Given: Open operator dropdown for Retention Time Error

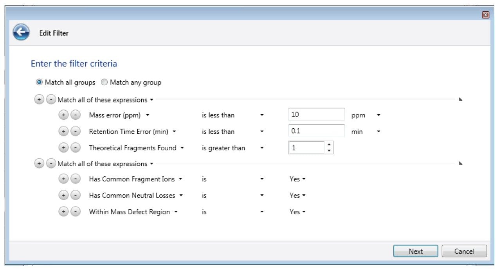Looking at the screenshot, I should click(262, 132).
